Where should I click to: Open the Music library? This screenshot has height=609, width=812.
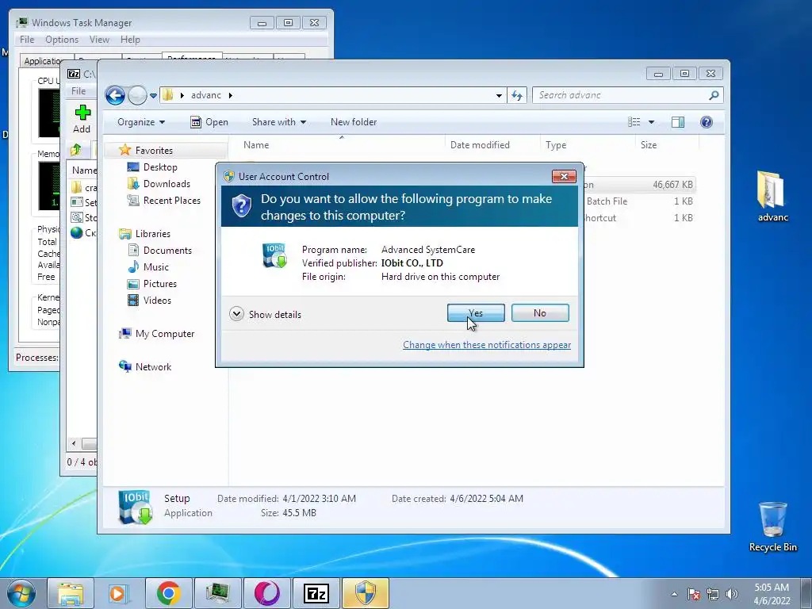(x=156, y=266)
